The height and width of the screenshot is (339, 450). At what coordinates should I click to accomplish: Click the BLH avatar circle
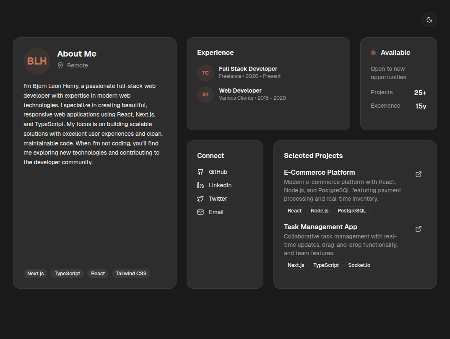pyautogui.click(x=37, y=61)
